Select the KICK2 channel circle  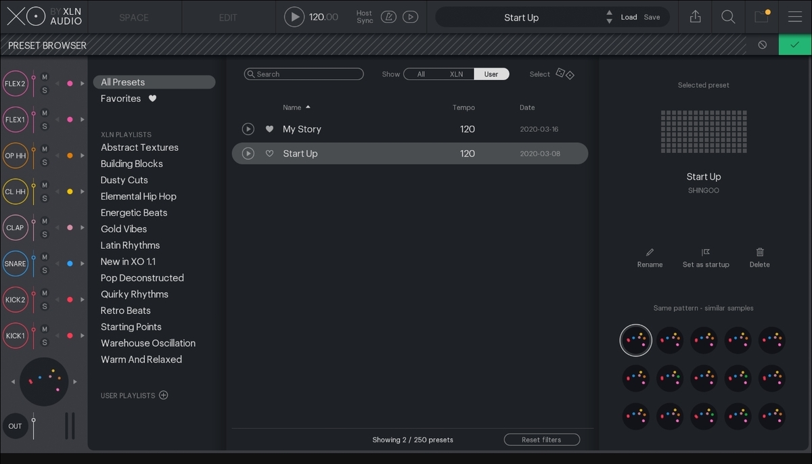tap(15, 300)
